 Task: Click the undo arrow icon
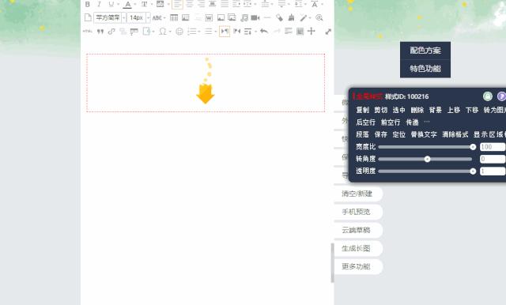[264, 31]
